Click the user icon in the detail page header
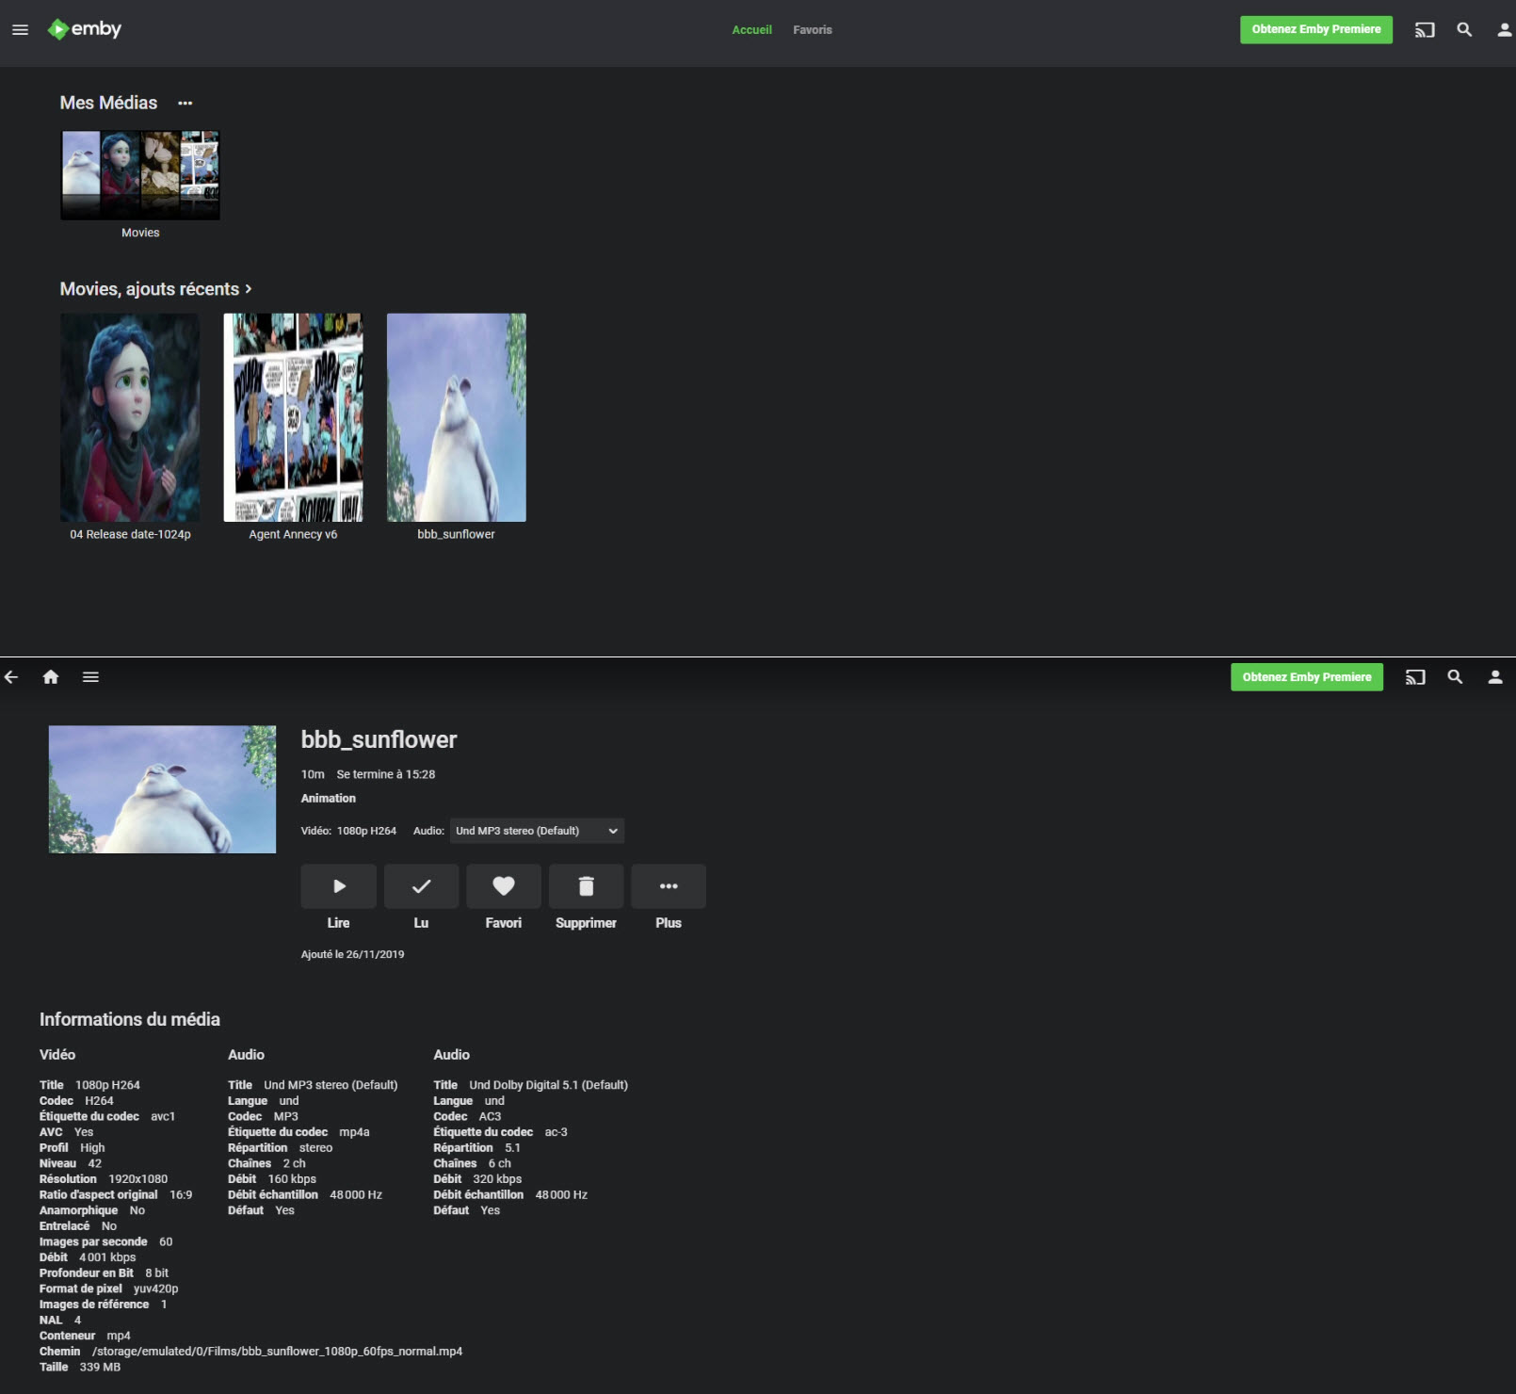Screen dimensions: 1516x1394 pos(1494,677)
